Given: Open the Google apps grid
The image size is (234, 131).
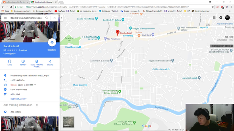Looking at the screenshot, I should click(x=214, y=18).
